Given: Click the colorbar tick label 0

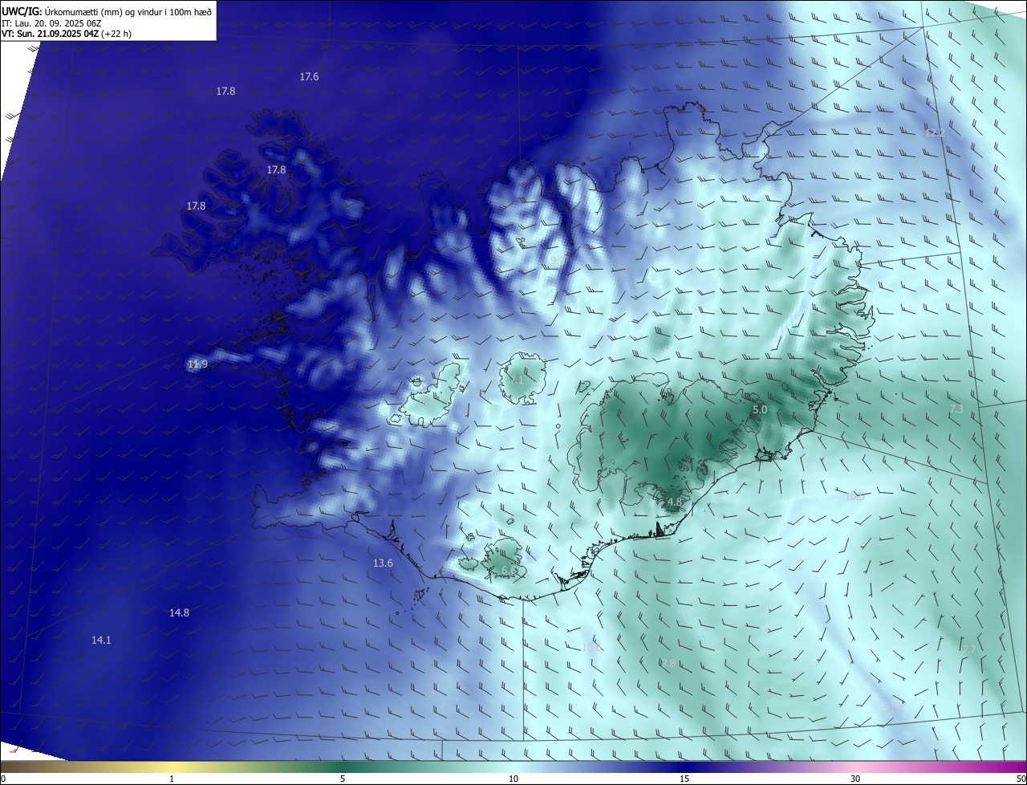Looking at the screenshot, I should [x=3, y=779].
